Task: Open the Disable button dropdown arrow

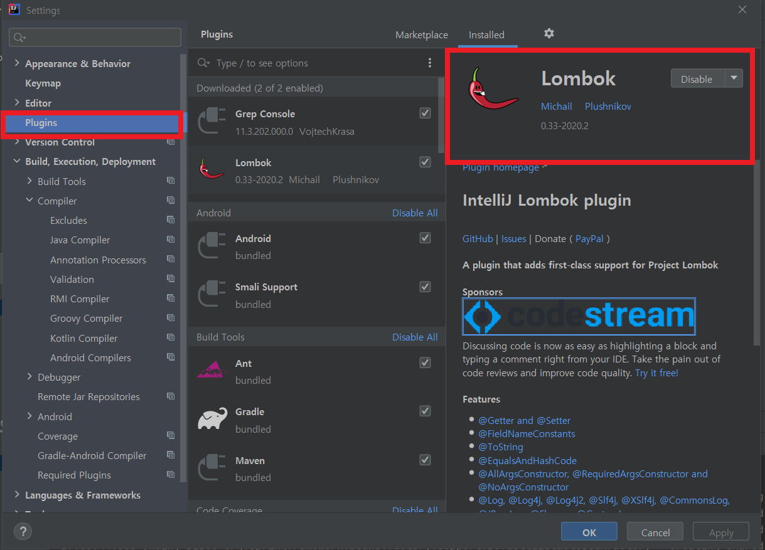Action: click(734, 78)
